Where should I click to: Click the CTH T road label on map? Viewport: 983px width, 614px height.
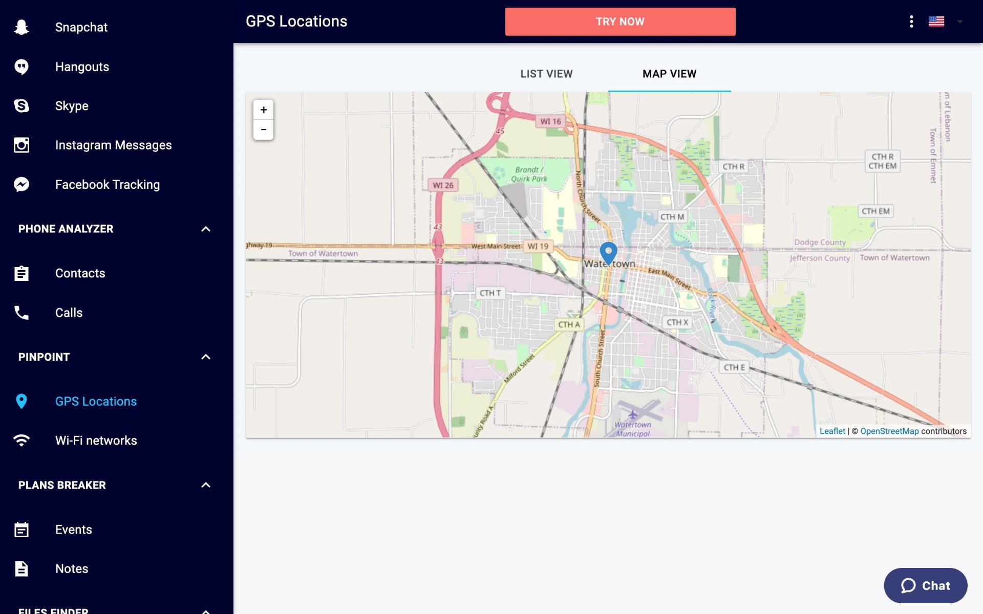click(490, 293)
